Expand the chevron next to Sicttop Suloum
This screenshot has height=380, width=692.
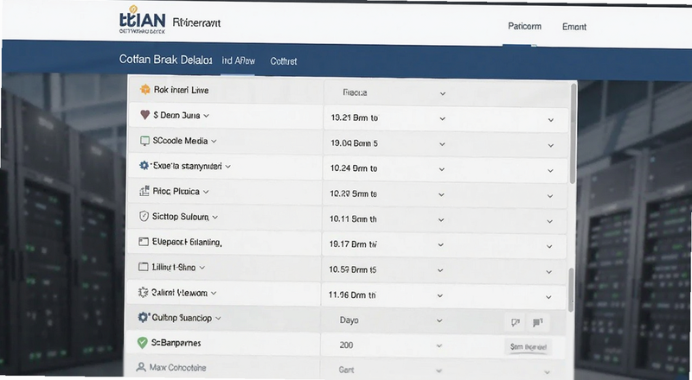(215, 218)
